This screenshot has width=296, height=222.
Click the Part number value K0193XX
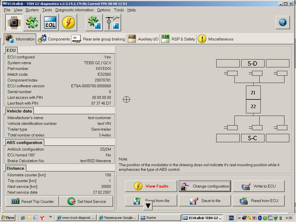click(103, 69)
